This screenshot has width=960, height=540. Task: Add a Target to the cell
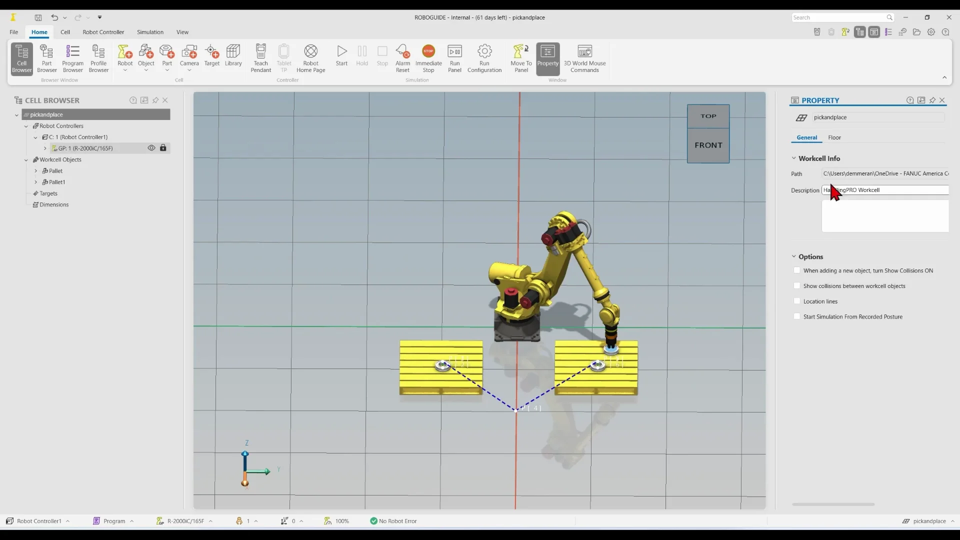pos(212,55)
